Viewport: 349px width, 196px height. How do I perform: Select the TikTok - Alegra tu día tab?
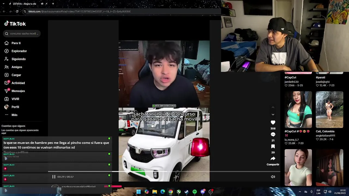point(24,4)
